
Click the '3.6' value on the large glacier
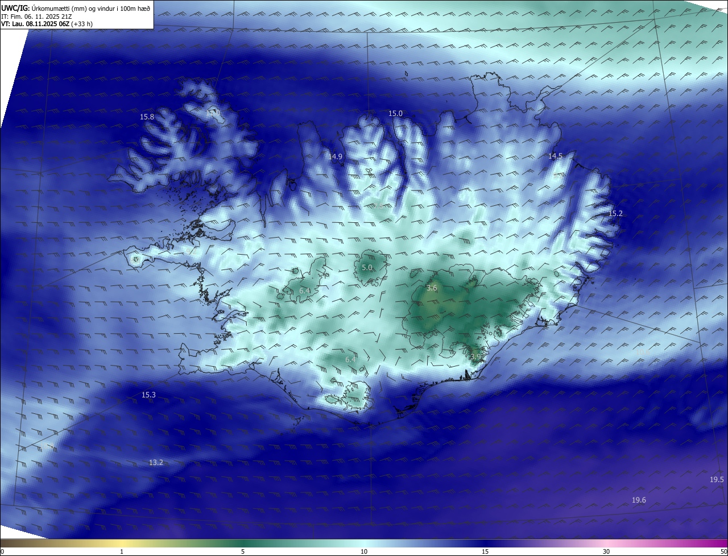click(x=432, y=288)
